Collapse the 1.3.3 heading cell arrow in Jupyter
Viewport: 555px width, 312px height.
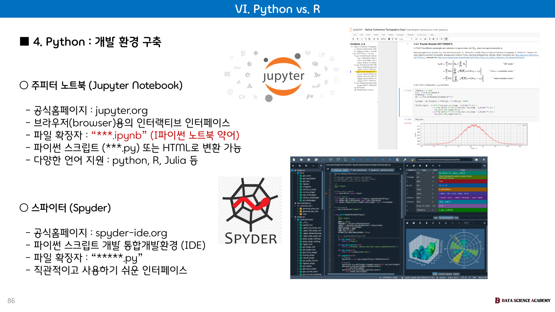[408, 44]
